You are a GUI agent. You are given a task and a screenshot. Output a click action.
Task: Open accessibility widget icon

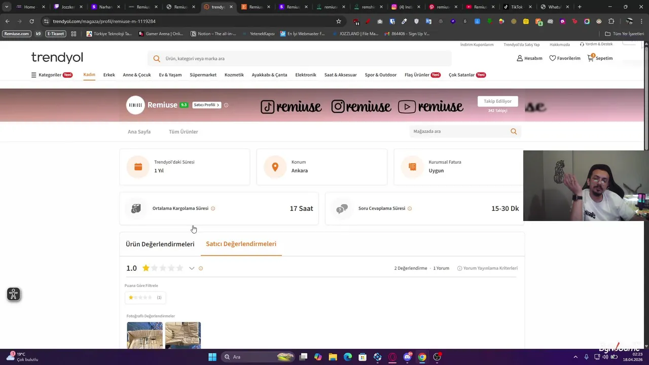click(14, 294)
